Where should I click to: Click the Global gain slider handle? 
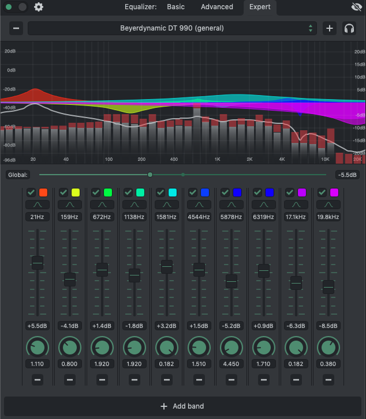point(150,175)
